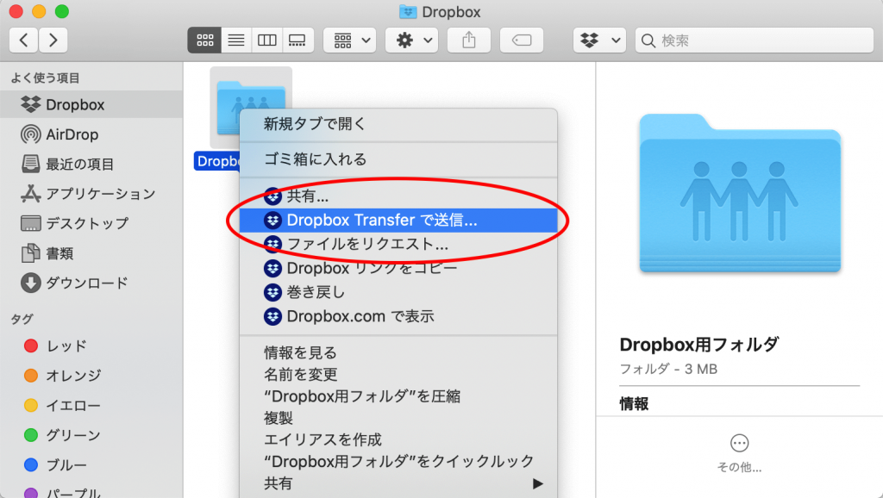This screenshot has height=498, width=883.
Task: Go forward with the right arrow button
Action: click(53, 40)
